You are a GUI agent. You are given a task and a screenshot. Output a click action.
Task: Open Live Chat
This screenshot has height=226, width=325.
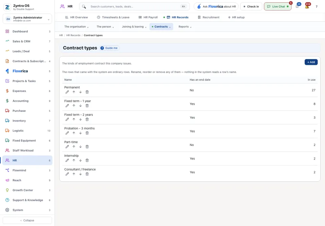278,6
